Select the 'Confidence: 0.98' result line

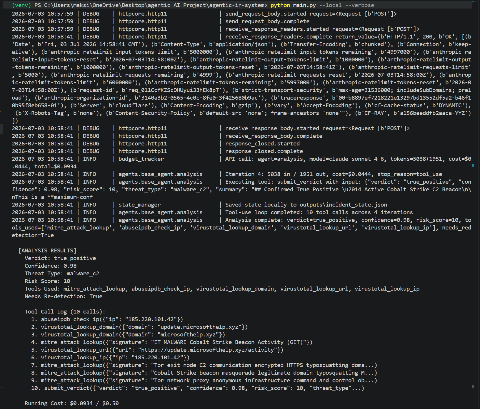51,266
